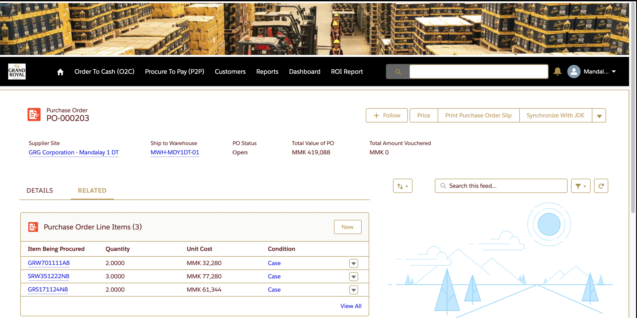Click the home icon in navigation bar
This screenshot has height=318, width=637.
[60, 72]
